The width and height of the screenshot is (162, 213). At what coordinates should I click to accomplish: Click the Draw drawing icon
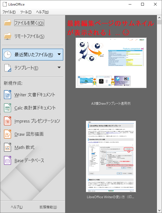coord(8,134)
